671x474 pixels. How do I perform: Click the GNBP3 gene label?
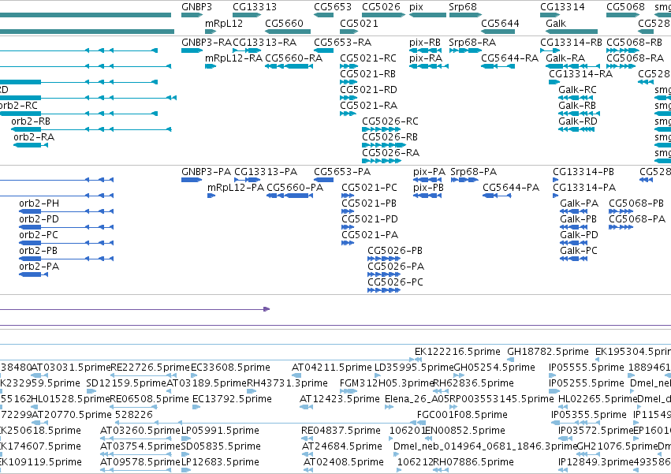(x=196, y=7)
